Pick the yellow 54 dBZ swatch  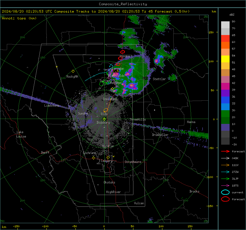pos(225,59)
